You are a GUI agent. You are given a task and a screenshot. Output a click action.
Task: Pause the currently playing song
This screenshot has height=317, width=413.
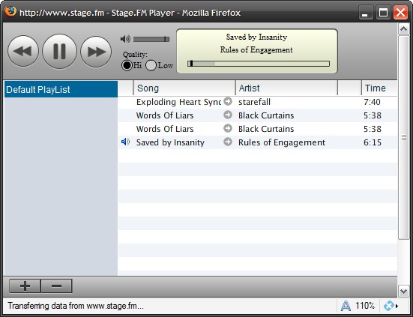point(59,51)
